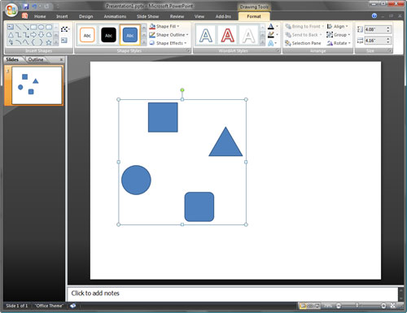
Task: Undo the last action
Action: click(x=34, y=7)
